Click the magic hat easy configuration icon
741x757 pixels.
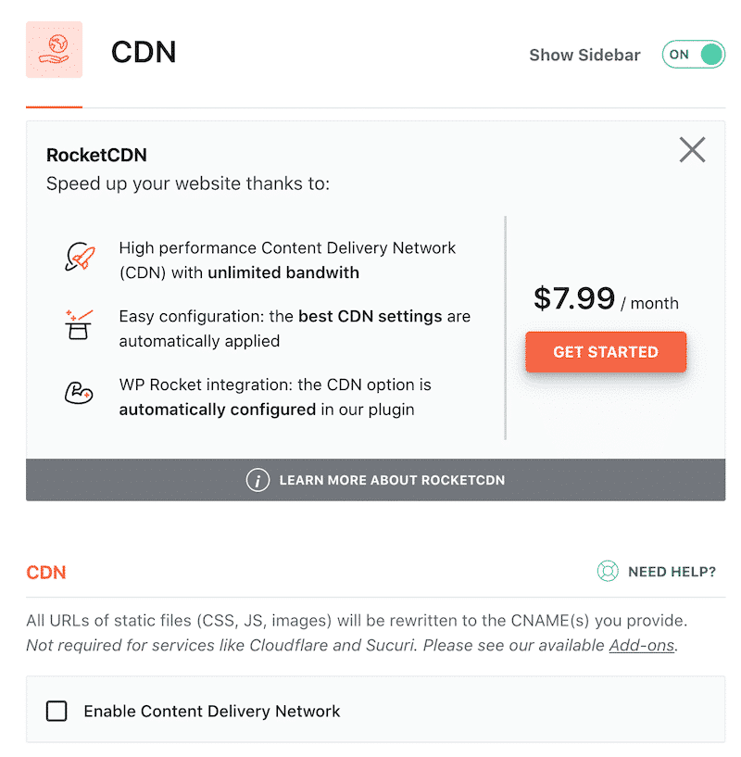tap(80, 324)
